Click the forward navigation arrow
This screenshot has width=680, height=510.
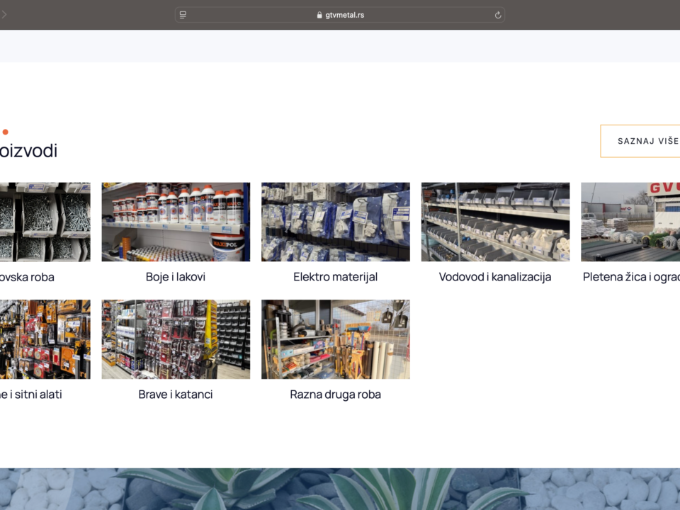pos(4,15)
